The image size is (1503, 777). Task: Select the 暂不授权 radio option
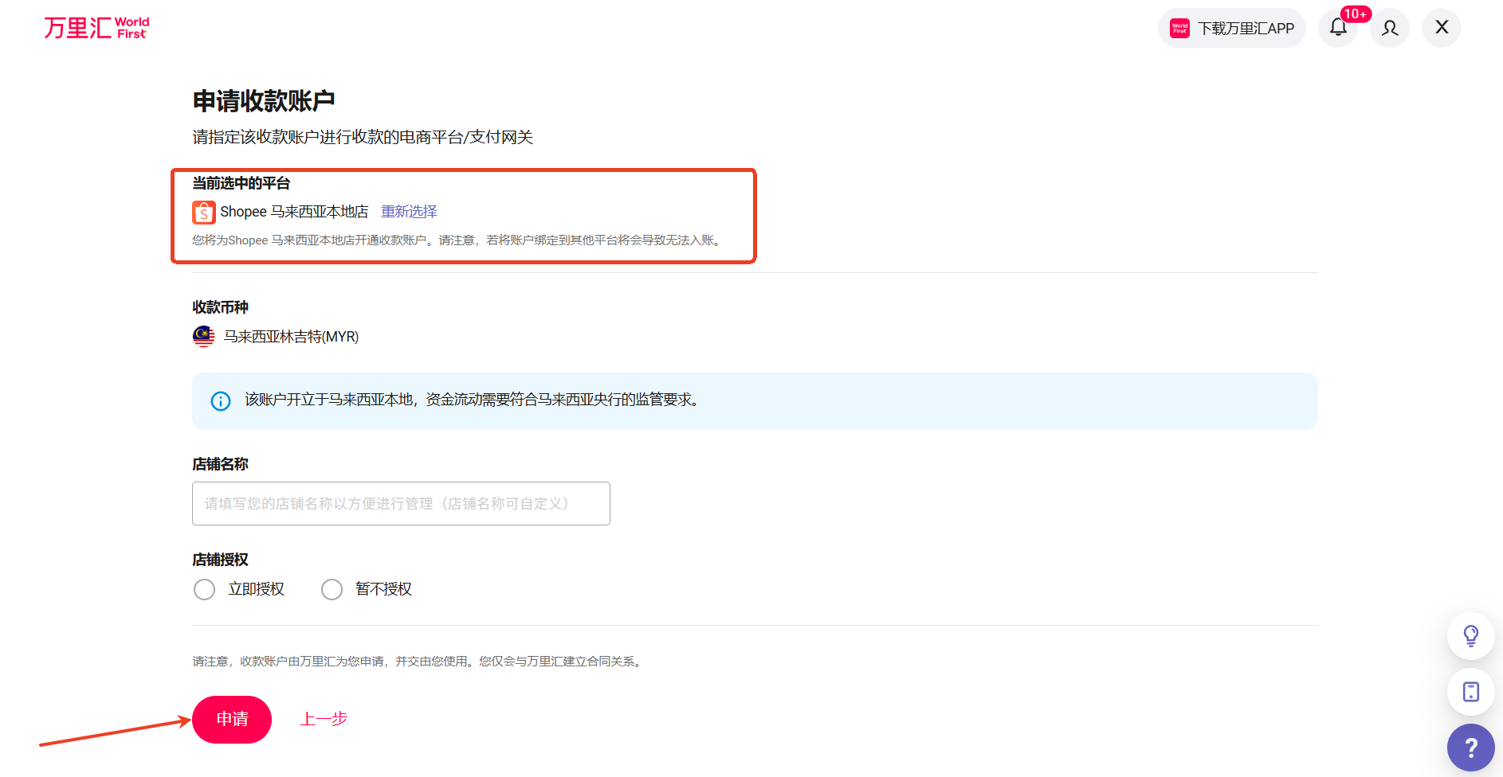[332, 589]
